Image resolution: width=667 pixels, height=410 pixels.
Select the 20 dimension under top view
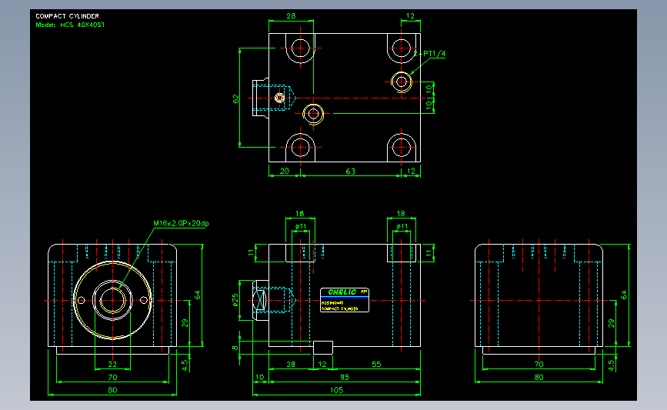[x=285, y=171]
